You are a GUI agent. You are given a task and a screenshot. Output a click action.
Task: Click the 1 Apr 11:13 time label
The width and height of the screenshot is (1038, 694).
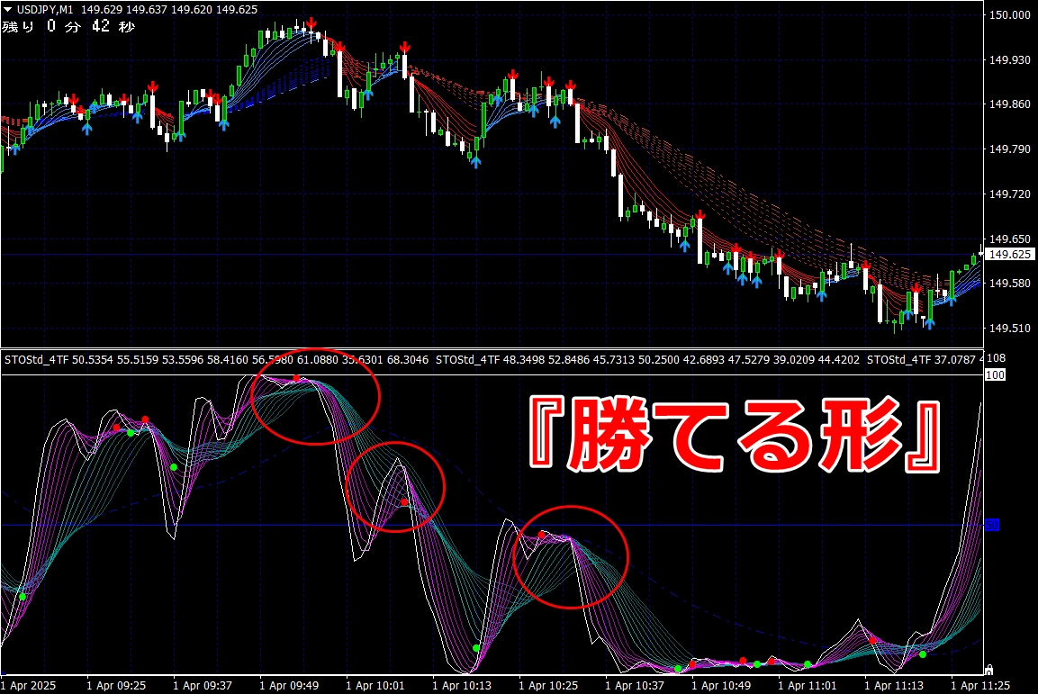click(894, 685)
